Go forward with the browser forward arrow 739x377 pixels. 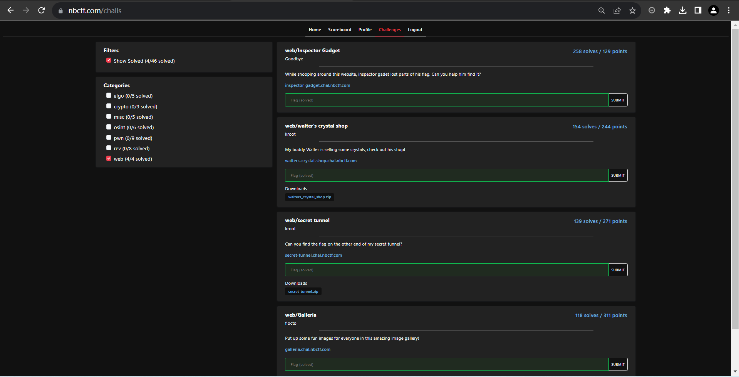[x=26, y=10]
